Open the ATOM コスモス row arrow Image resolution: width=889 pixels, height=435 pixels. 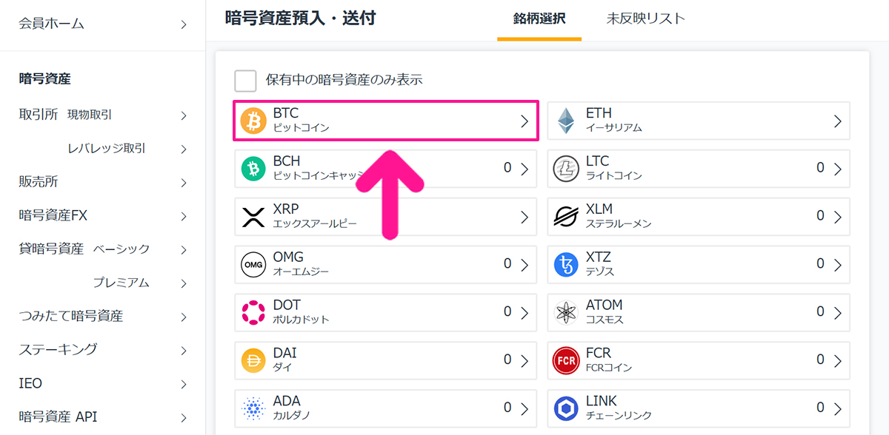pos(838,313)
